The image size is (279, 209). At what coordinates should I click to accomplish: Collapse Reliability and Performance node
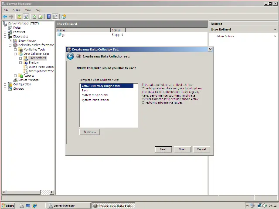click(10, 45)
